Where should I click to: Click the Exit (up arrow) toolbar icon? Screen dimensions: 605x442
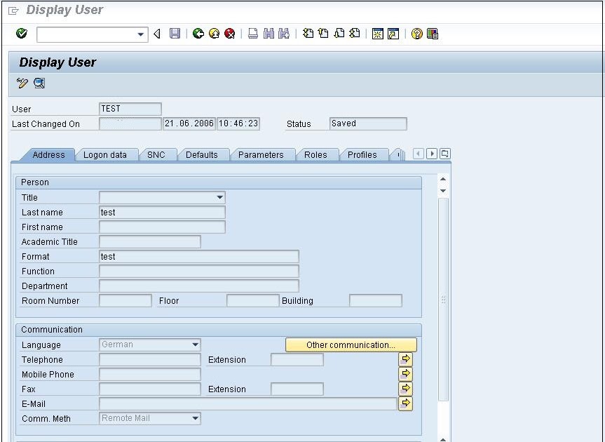tap(214, 33)
